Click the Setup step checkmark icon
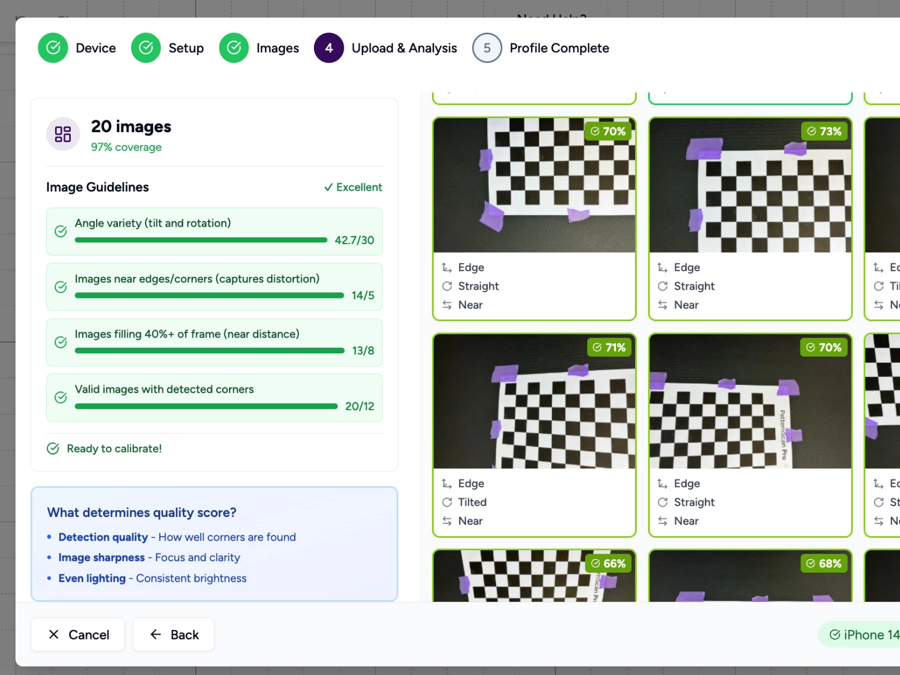 (x=146, y=48)
